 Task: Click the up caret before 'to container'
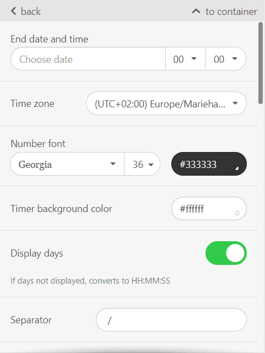point(196,11)
